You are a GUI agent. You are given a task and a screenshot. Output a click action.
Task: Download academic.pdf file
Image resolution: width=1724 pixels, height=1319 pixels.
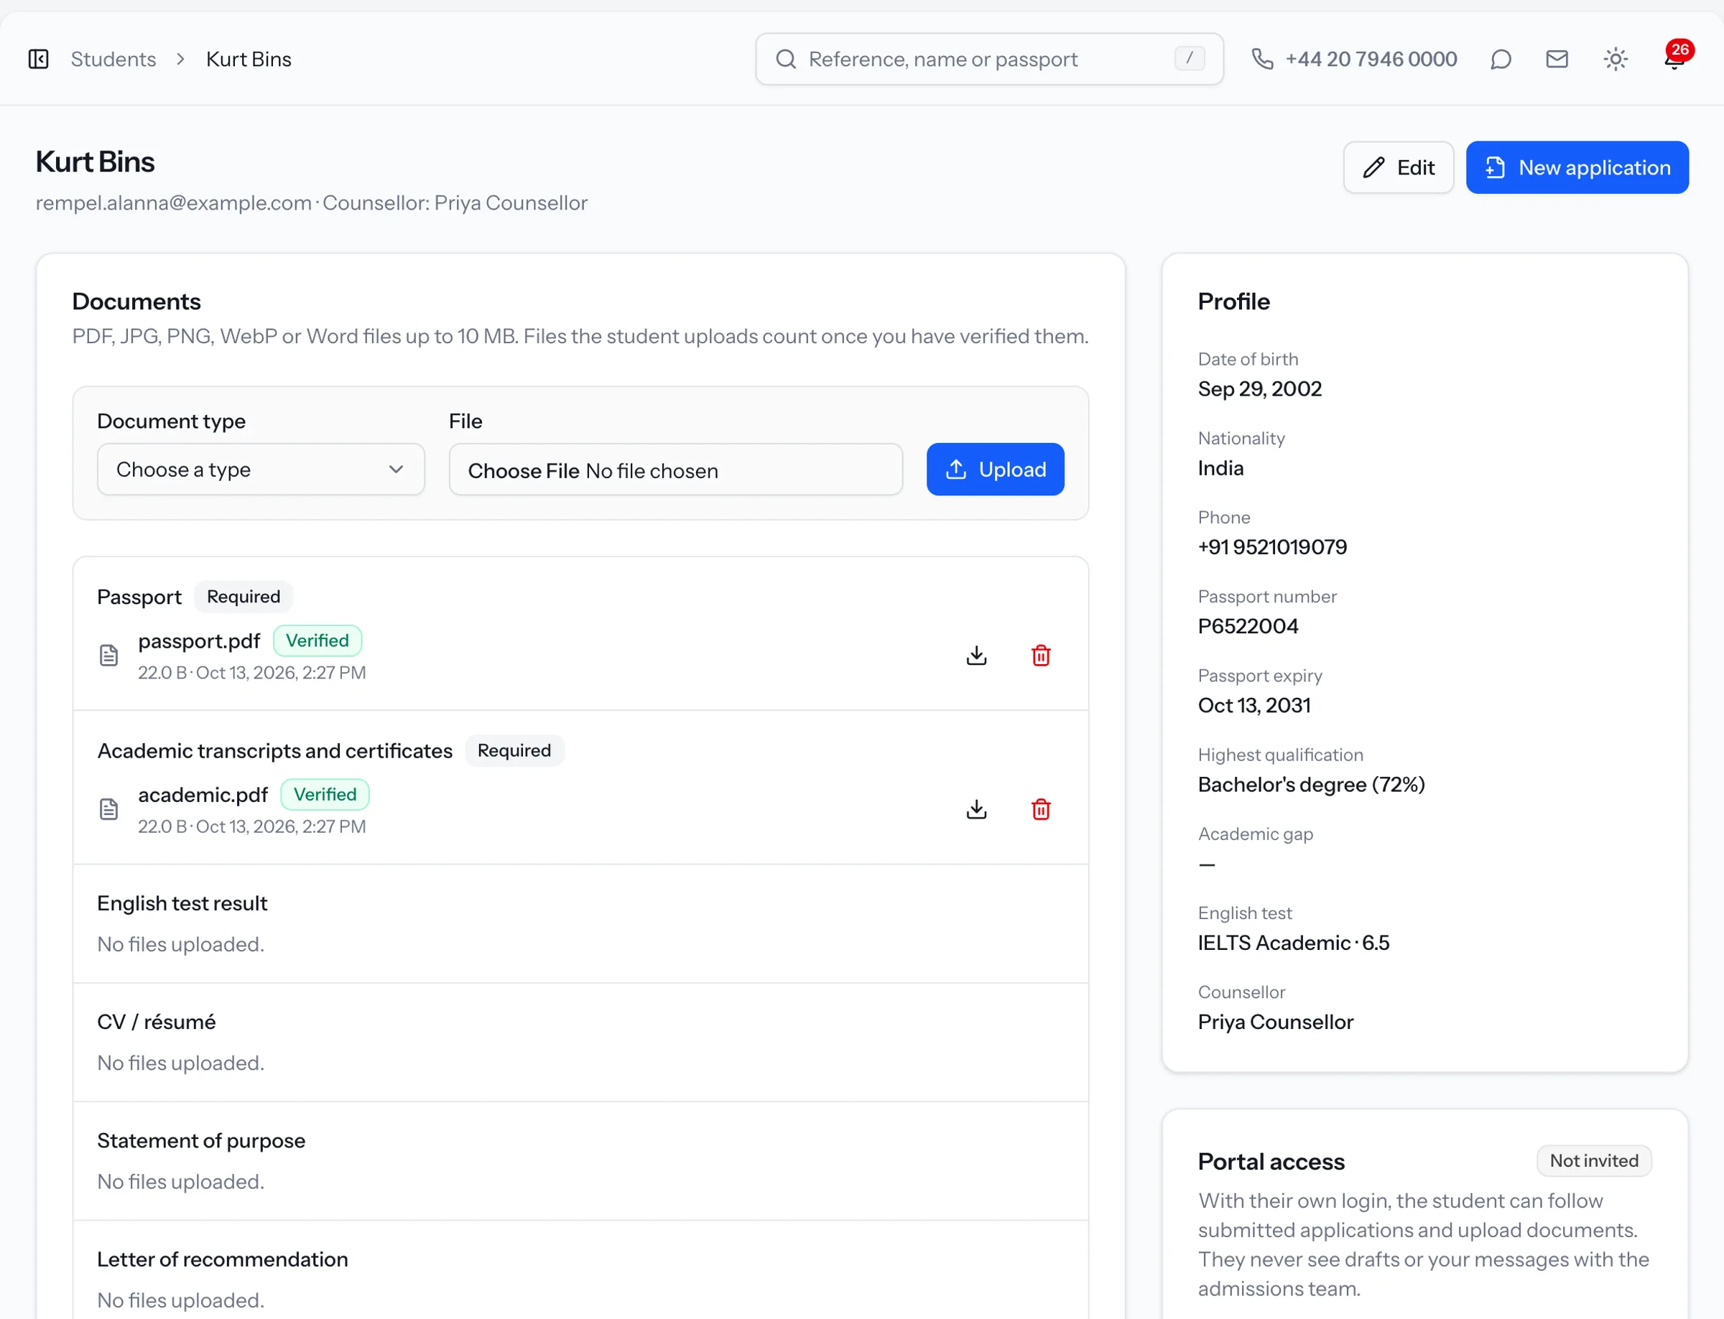click(x=976, y=808)
